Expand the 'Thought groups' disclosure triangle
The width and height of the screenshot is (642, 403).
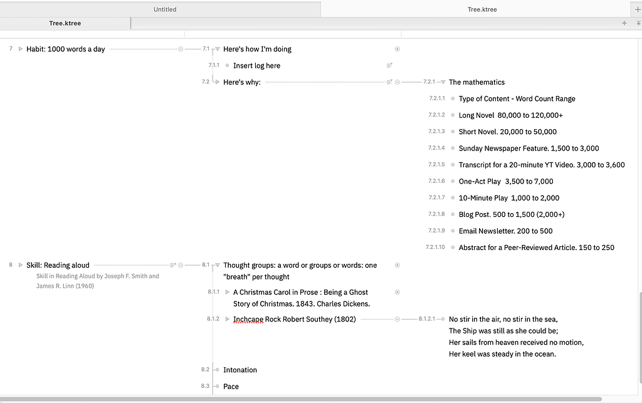217,265
